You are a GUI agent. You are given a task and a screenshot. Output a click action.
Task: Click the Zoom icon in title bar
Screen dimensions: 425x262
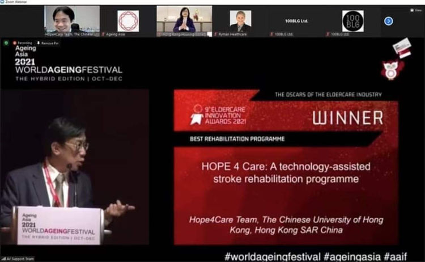2,2
